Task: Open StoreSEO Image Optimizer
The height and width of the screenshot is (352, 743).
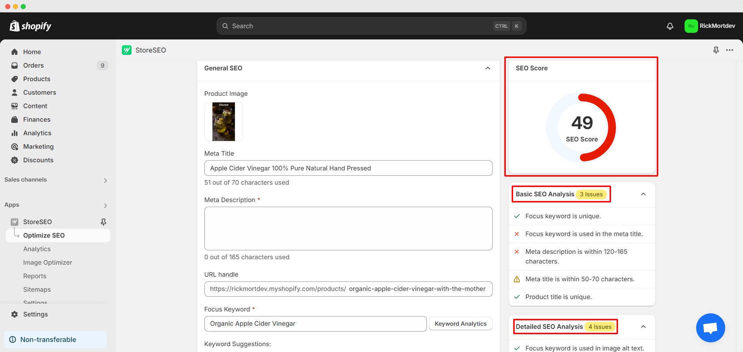Action: click(48, 262)
